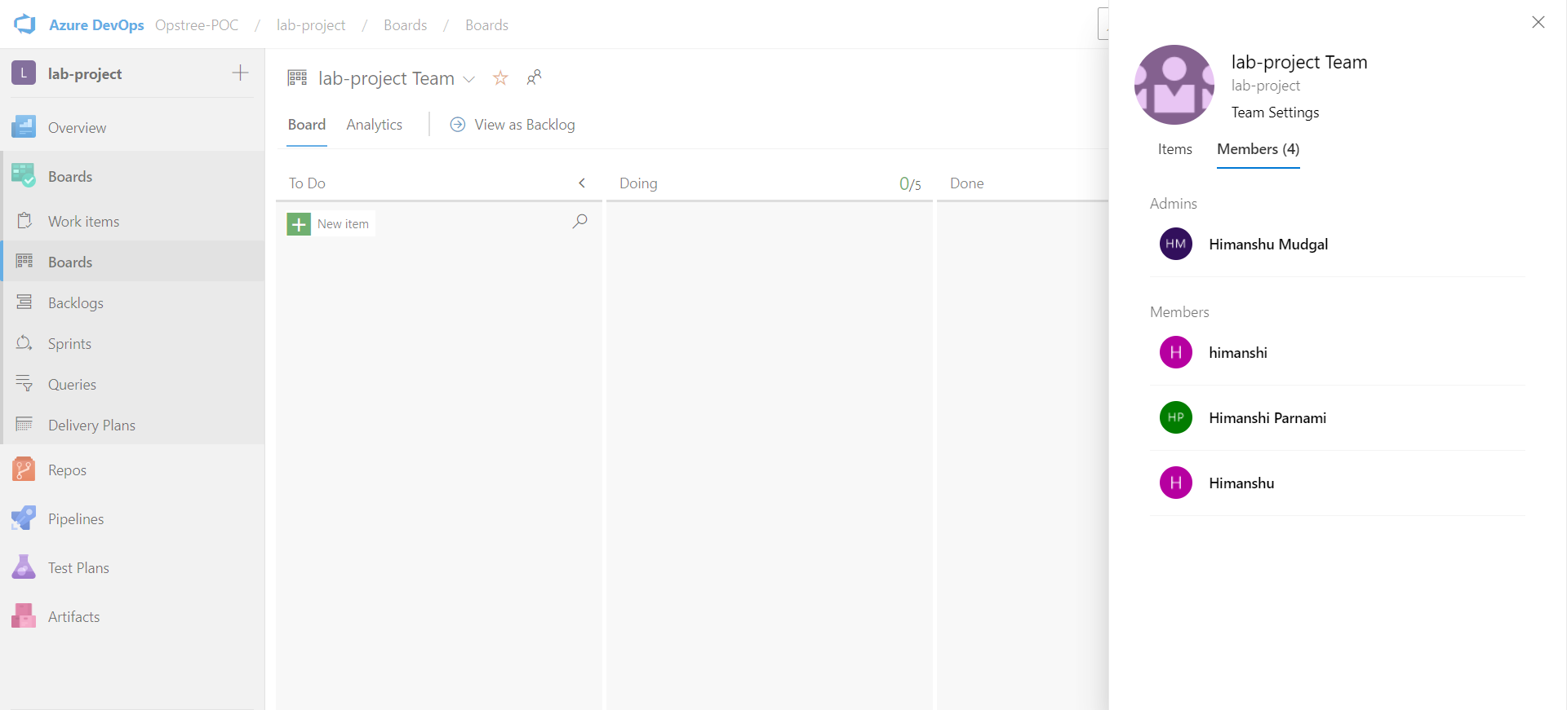1567x710 pixels.
Task: Click the Himanshu Mudgal name
Action: coord(1268,244)
